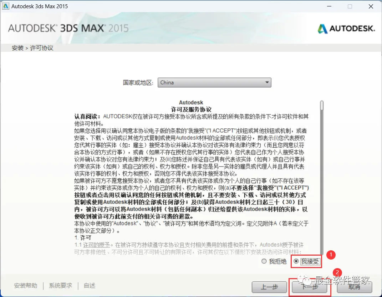Click the 许可的授予 underlined text
Screen dimensions: 382x297
(x=96, y=245)
